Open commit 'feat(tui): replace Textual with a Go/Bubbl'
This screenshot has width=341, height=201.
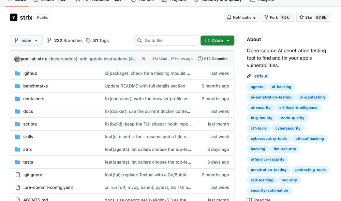[147, 175]
